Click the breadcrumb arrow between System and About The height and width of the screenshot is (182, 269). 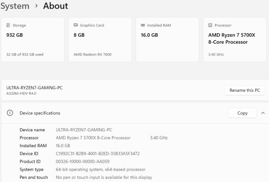click(x=36, y=6)
